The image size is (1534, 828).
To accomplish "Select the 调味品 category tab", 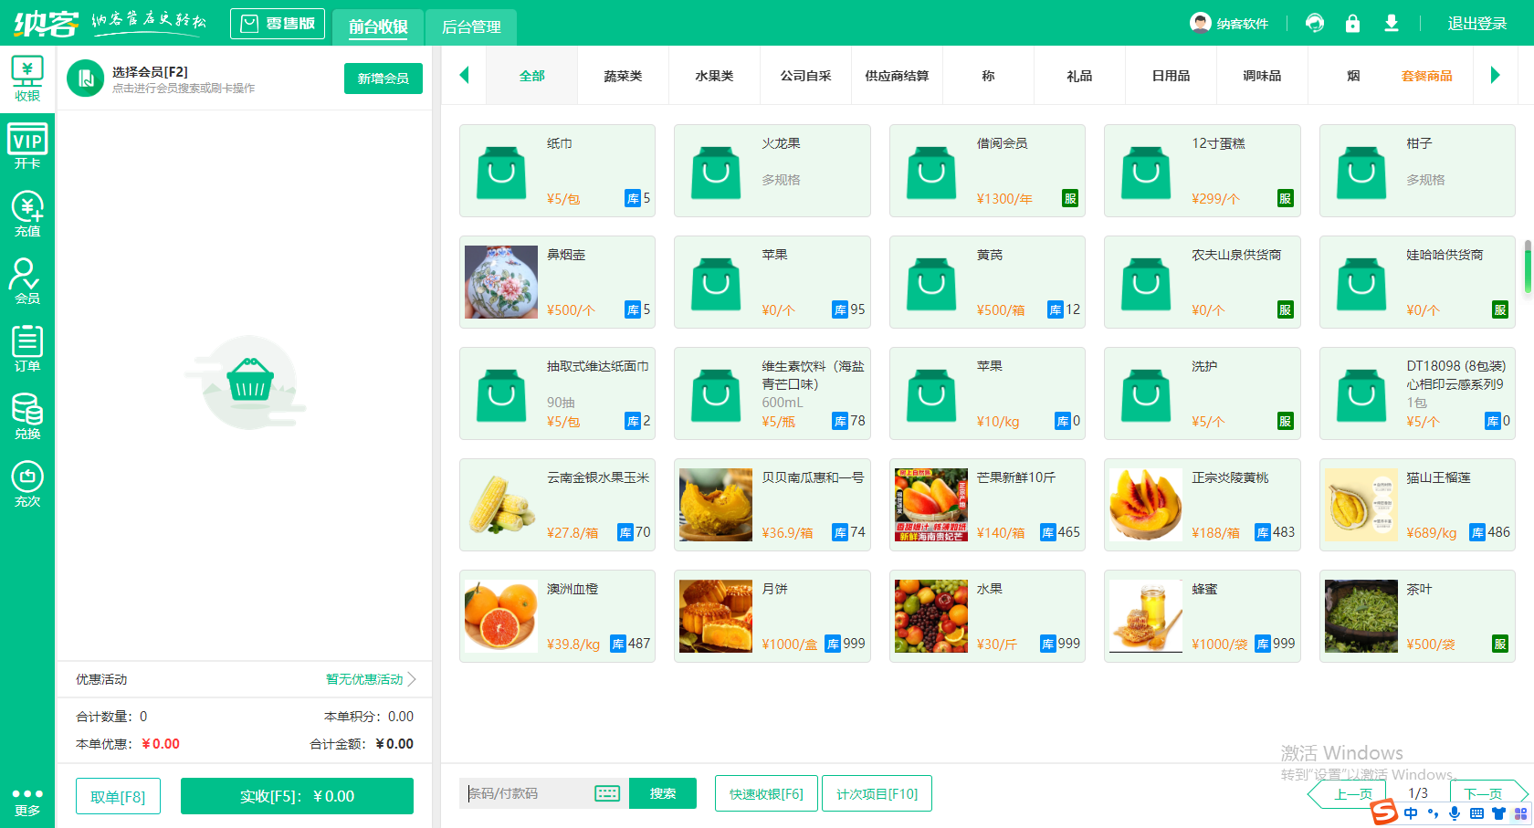I will pos(1262,76).
